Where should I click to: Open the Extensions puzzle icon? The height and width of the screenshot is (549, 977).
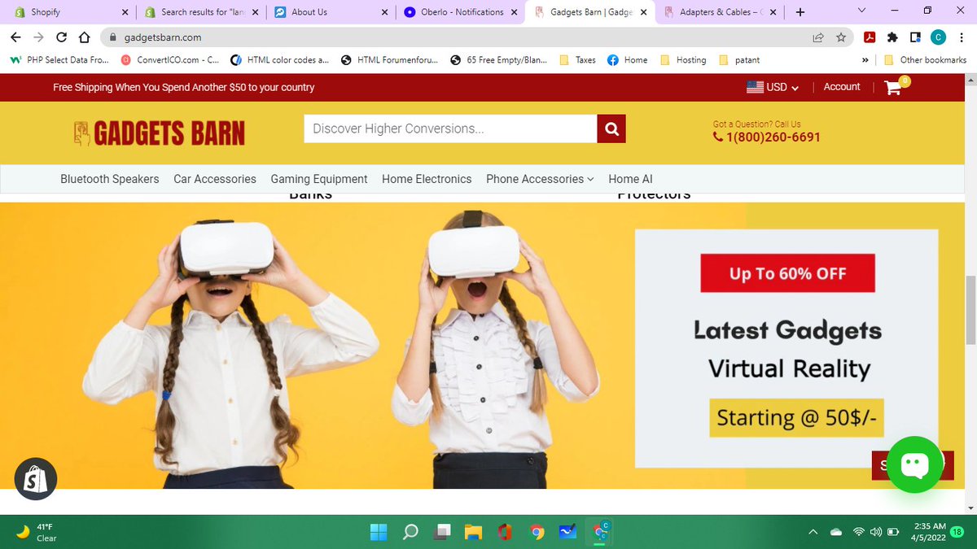(x=892, y=37)
